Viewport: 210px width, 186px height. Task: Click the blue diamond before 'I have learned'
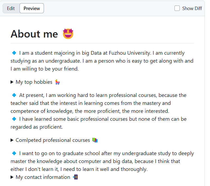click(x=14, y=119)
